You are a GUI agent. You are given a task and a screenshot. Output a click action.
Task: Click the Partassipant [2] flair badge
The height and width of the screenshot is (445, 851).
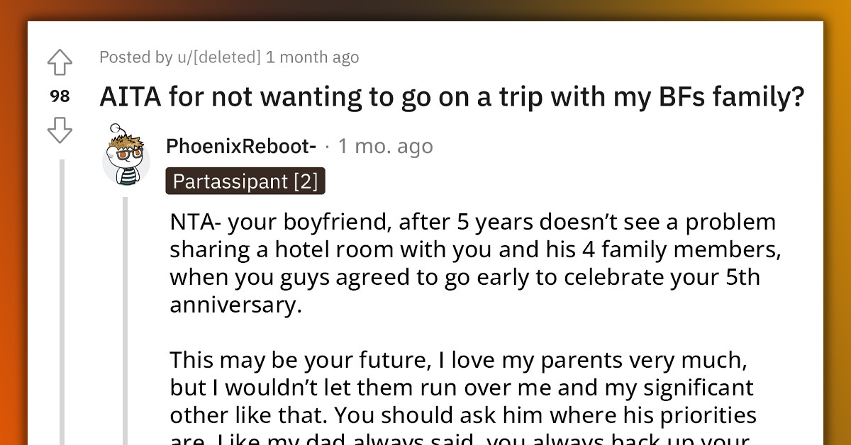(245, 181)
